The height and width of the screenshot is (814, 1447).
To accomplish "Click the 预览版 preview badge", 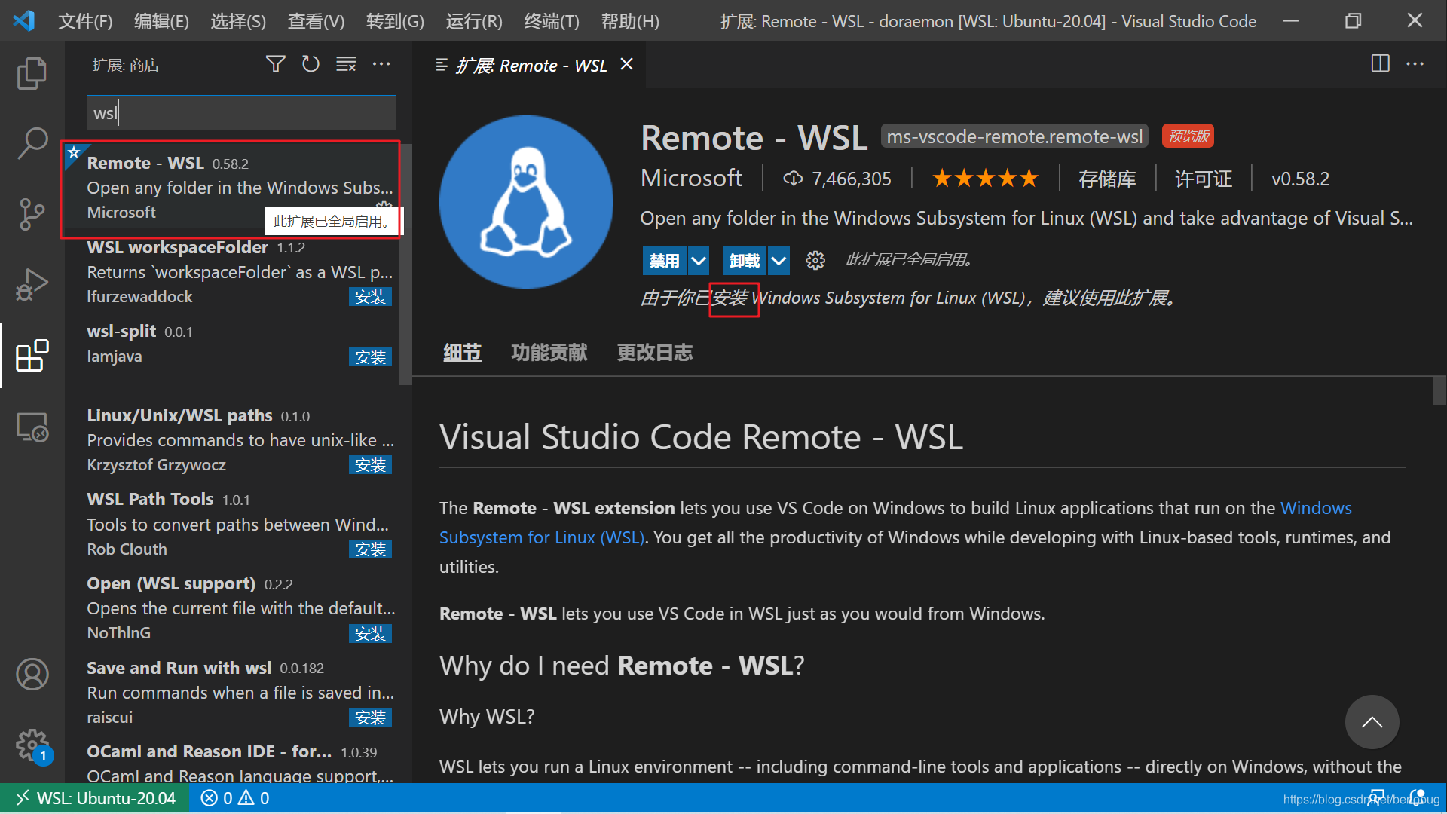I will [x=1188, y=136].
